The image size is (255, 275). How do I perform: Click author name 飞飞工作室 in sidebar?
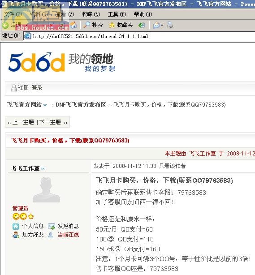coord(25,168)
